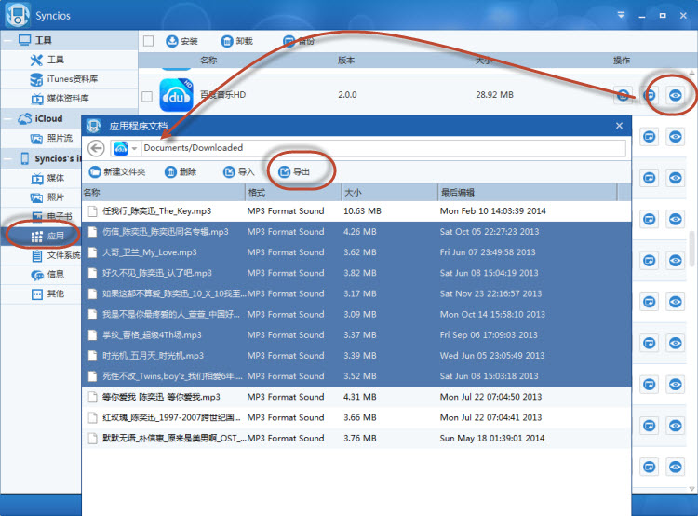The height and width of the screenshot is (516, 698).
Task: Collapse the 工具 sidebar group
Action: point(8,41)
